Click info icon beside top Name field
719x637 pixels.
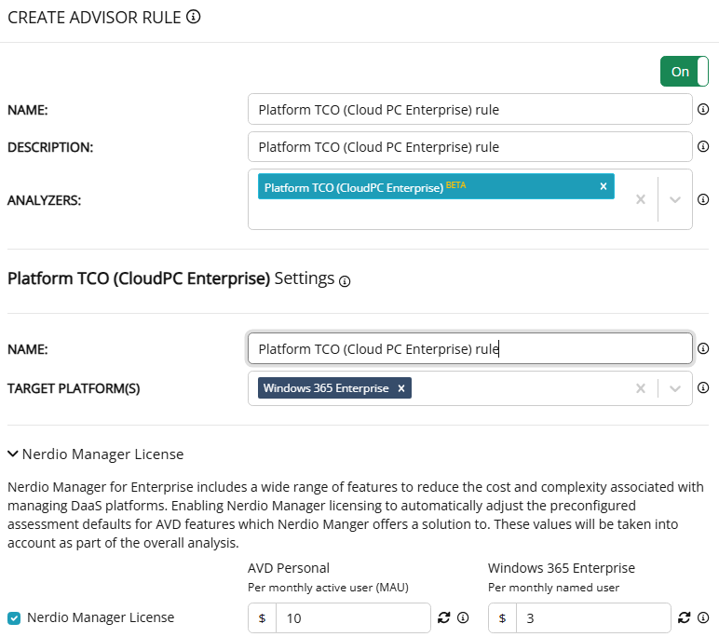[703, 109]
